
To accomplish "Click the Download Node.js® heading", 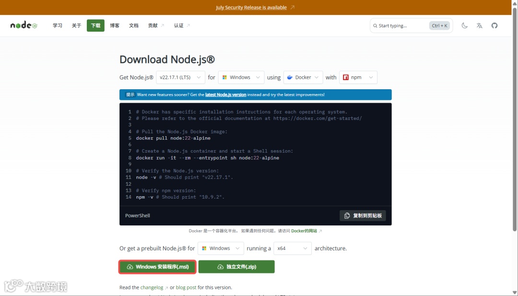I will pyautogui.click(x=167, y=59).
